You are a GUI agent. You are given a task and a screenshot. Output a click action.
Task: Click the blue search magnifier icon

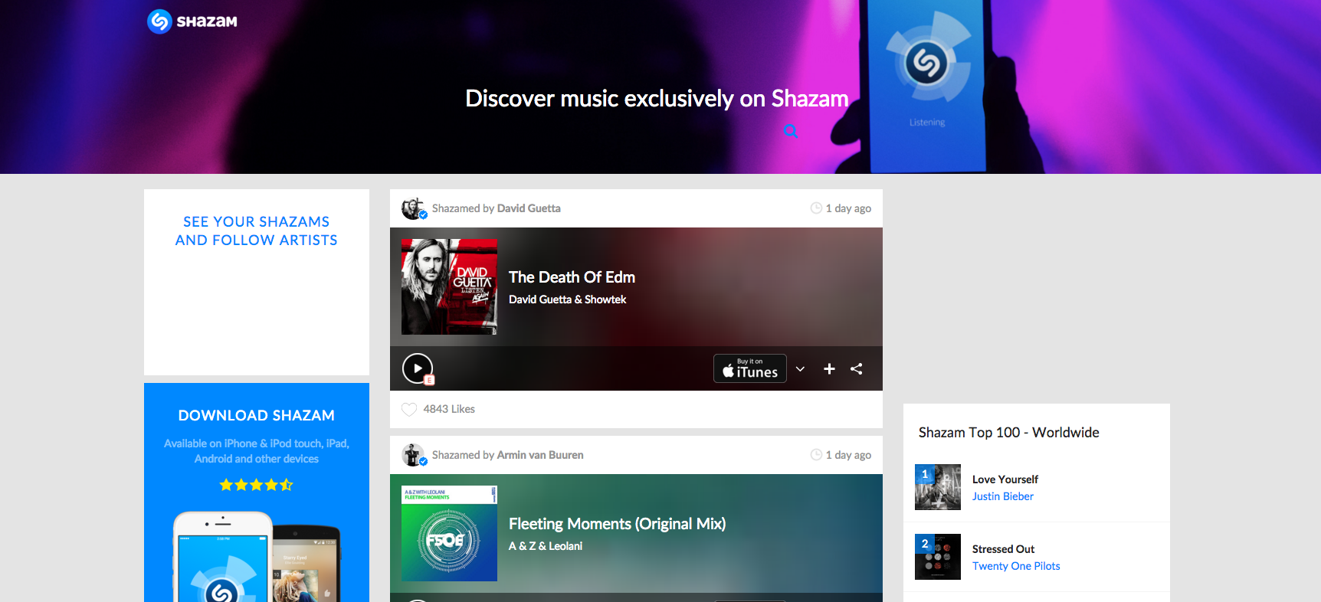pyautogui.click(x=791, y=131)
